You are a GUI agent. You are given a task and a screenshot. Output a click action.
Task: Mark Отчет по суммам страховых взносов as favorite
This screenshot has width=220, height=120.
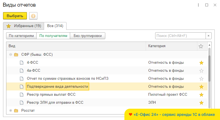tap(201, 79)
